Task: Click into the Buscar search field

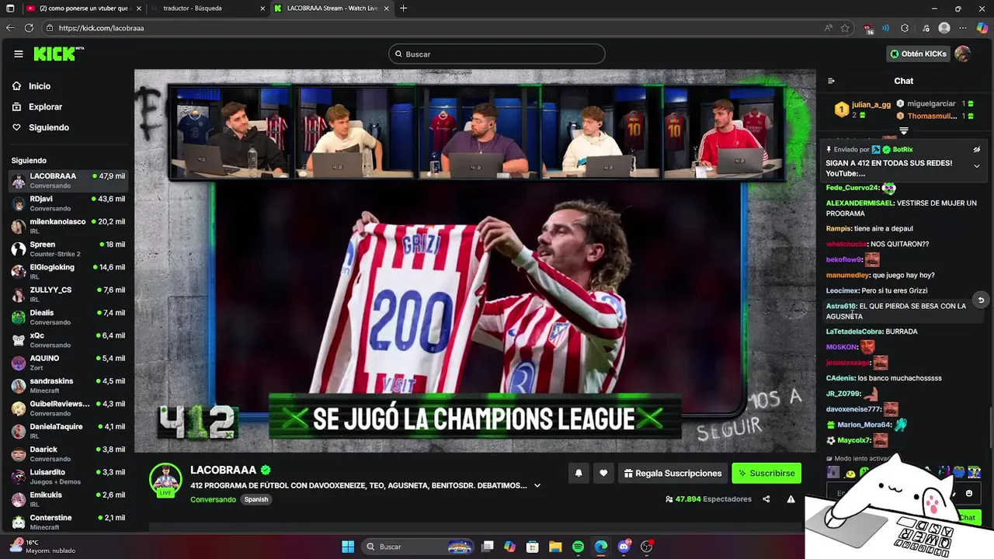Action: click(497, 54)
